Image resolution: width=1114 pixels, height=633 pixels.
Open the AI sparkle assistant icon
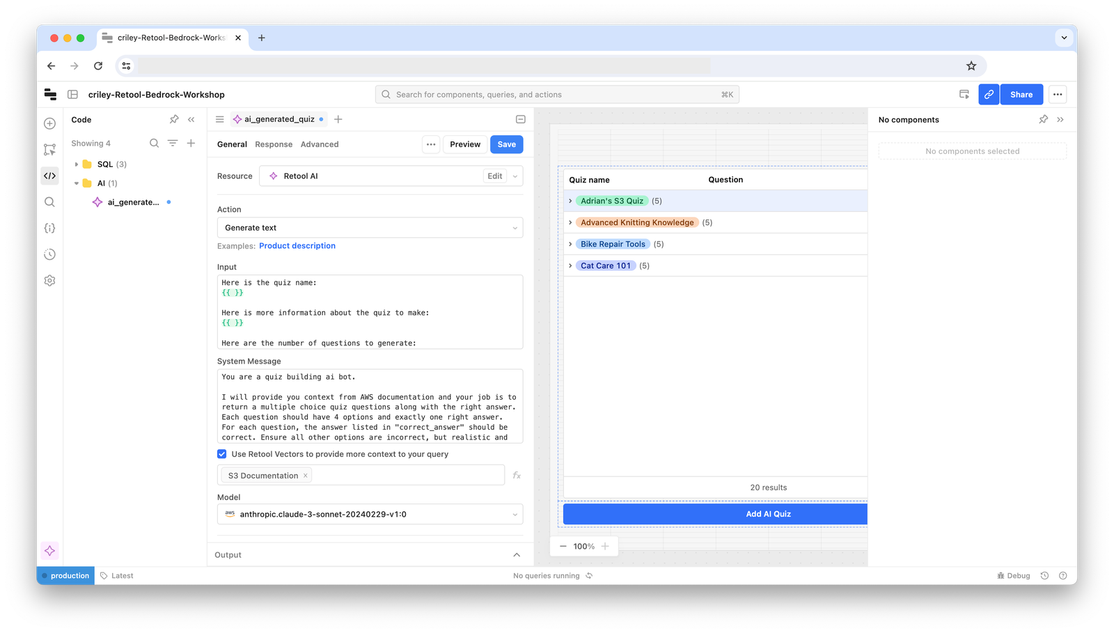click(49, 551)
